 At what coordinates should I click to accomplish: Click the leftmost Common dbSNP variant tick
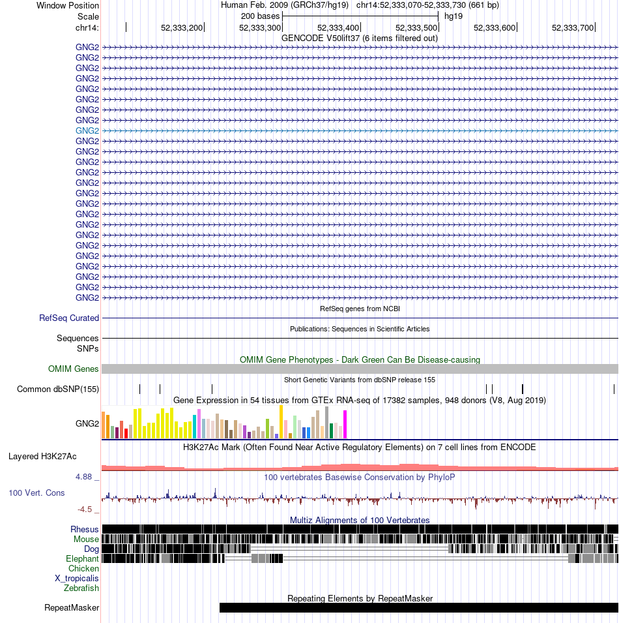coord(139,389)
